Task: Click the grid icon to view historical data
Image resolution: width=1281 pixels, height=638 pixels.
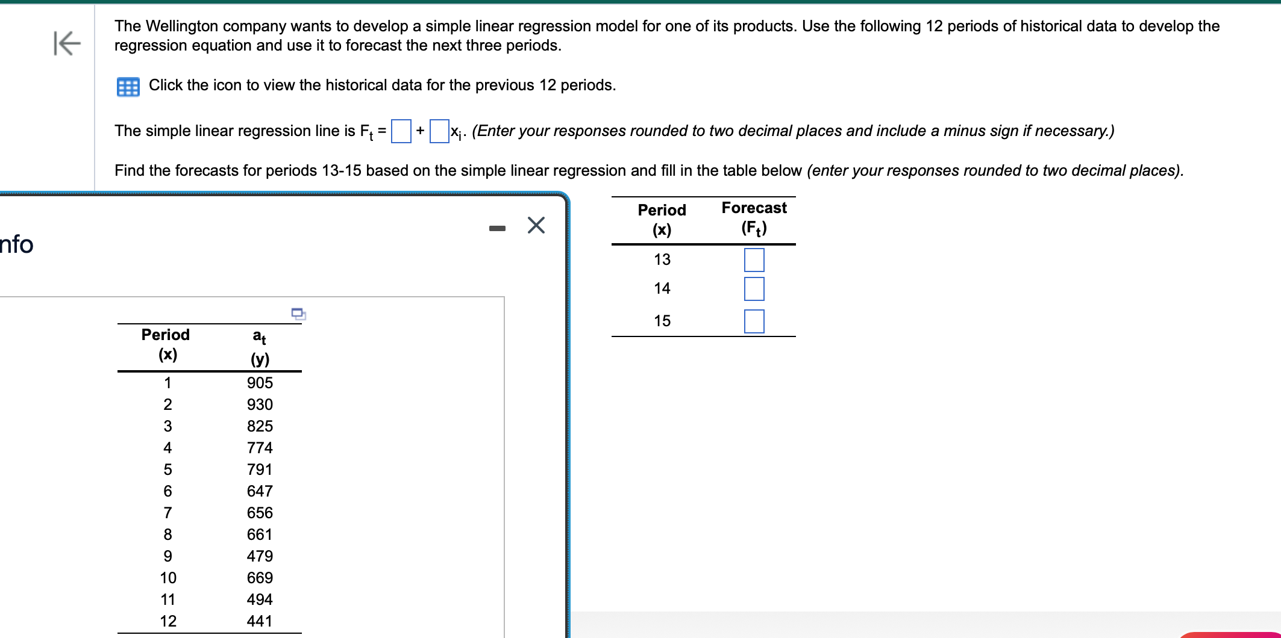Action: (128, 87)
